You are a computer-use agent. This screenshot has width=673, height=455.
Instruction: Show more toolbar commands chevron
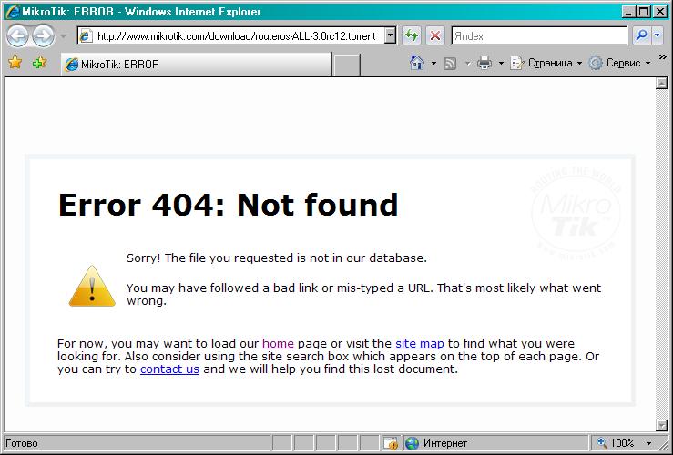point(663,56)
